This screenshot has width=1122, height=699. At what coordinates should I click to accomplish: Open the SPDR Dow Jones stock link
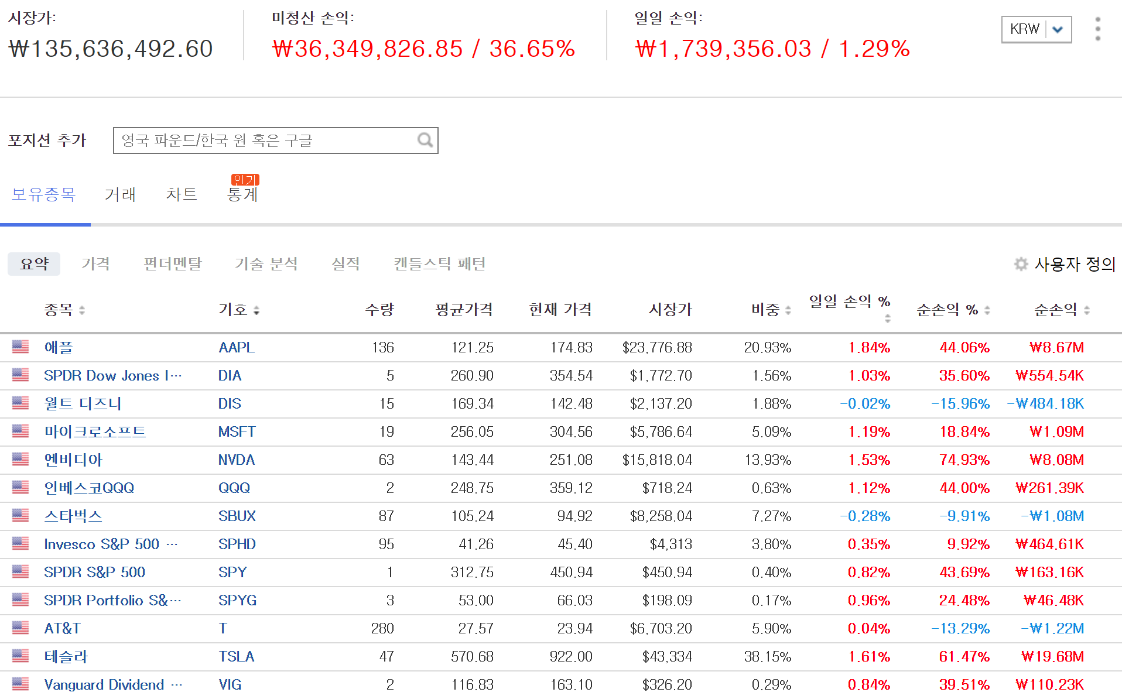click(113, 375)
